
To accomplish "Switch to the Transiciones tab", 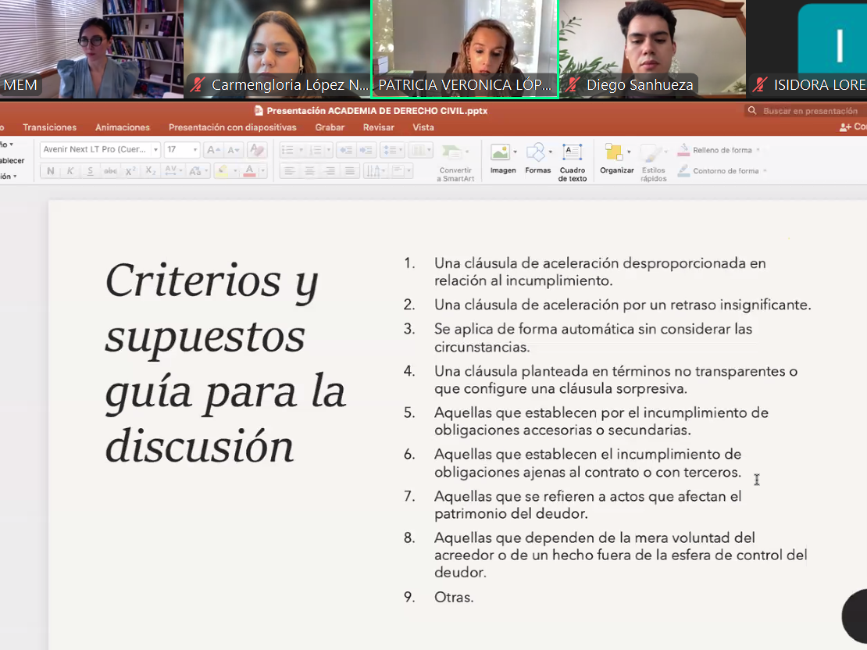I will tap(49, 127).
